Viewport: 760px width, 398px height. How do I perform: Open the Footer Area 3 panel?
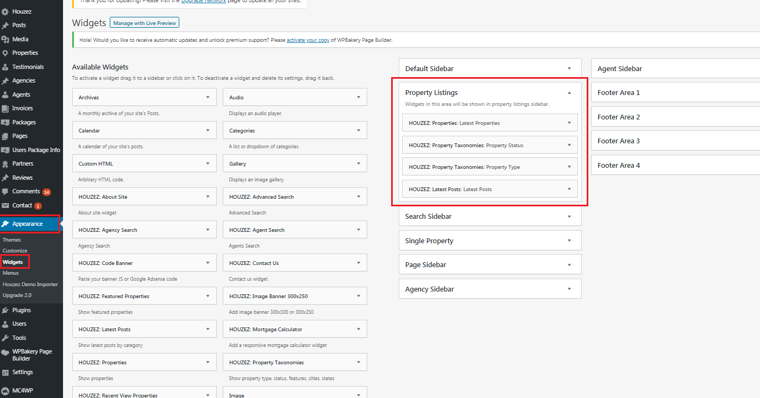[x=675, y=141]
